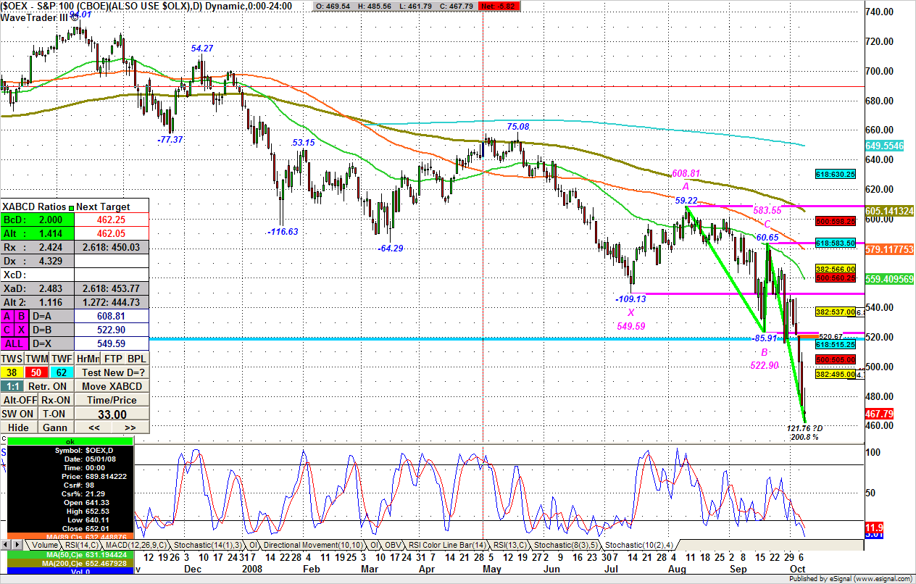Toggle the 1:1 ratio cell
Viewport: 916px width, 584px height.
12,386
